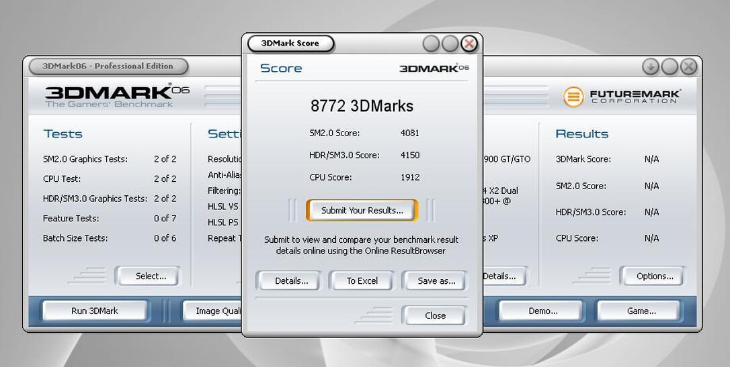Click the Results heading
730x367 pixels.
pos(582,134)
